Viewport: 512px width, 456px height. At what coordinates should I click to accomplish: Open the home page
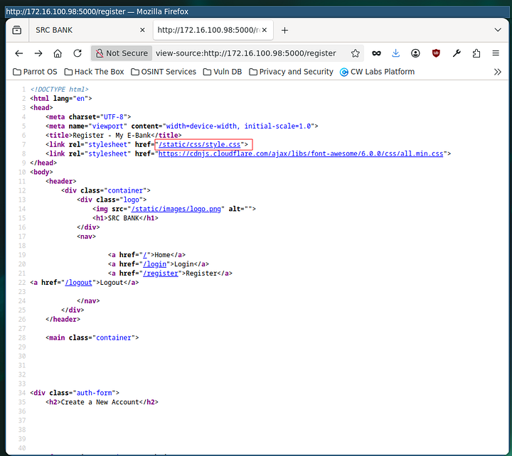(58, 53)
